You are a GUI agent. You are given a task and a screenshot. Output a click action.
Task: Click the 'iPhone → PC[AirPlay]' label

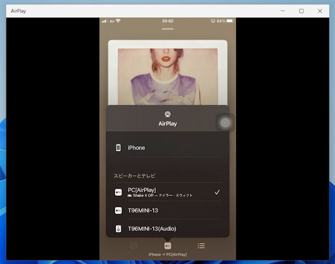tap(168, 255)
